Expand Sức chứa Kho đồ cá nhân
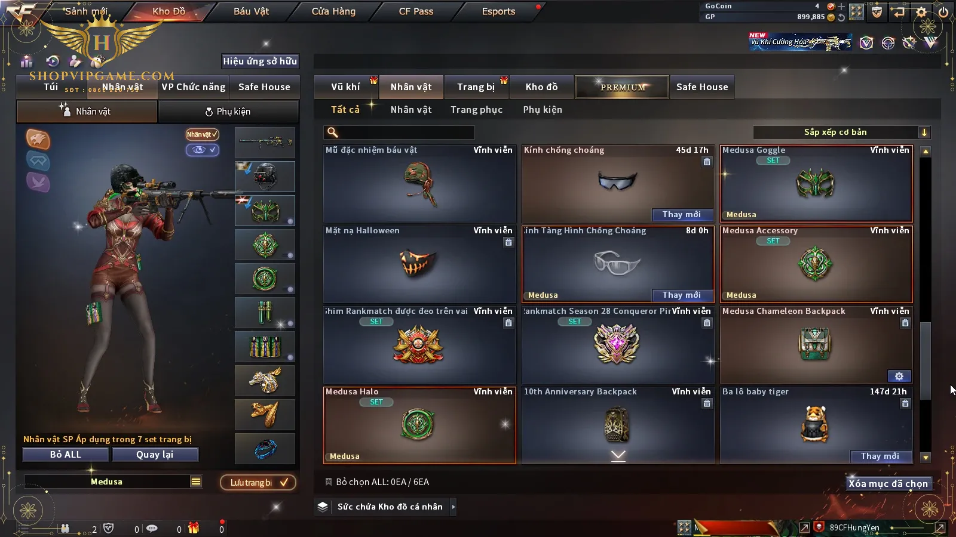 454,507
